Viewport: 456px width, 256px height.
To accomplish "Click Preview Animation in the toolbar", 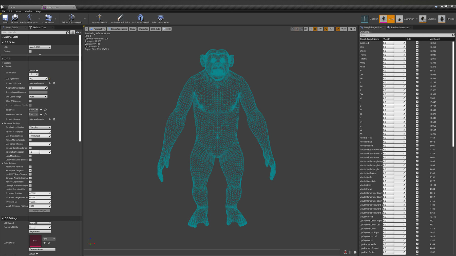I will point(29,19).
